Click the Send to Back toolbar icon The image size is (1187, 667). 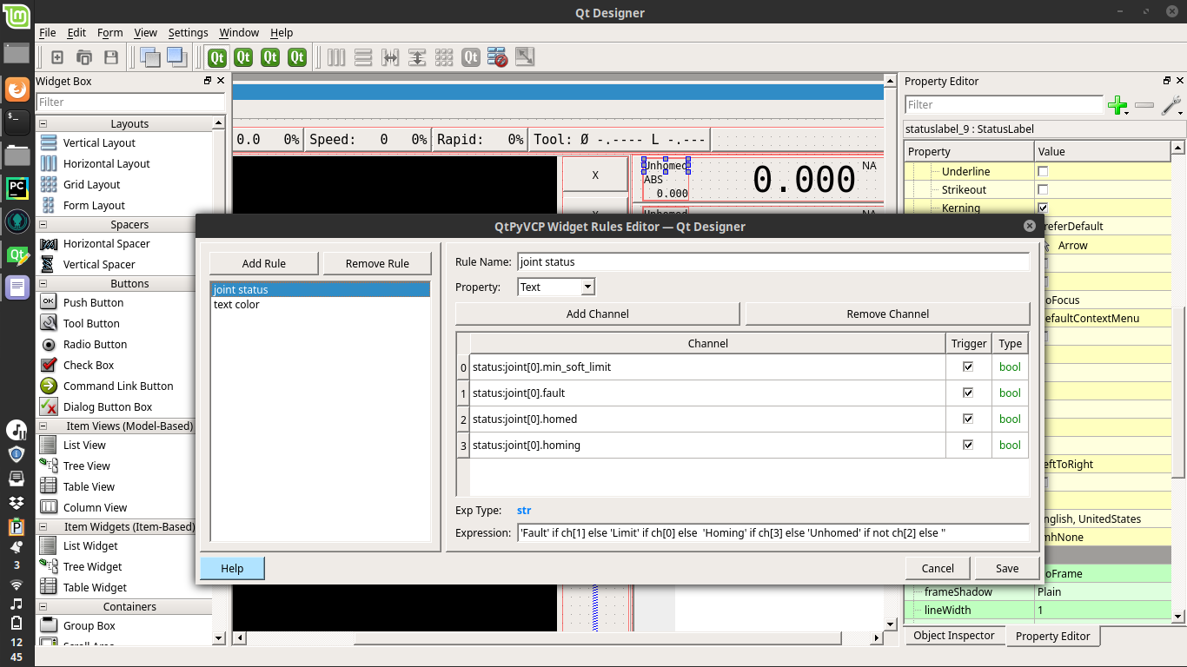[149, 57]
